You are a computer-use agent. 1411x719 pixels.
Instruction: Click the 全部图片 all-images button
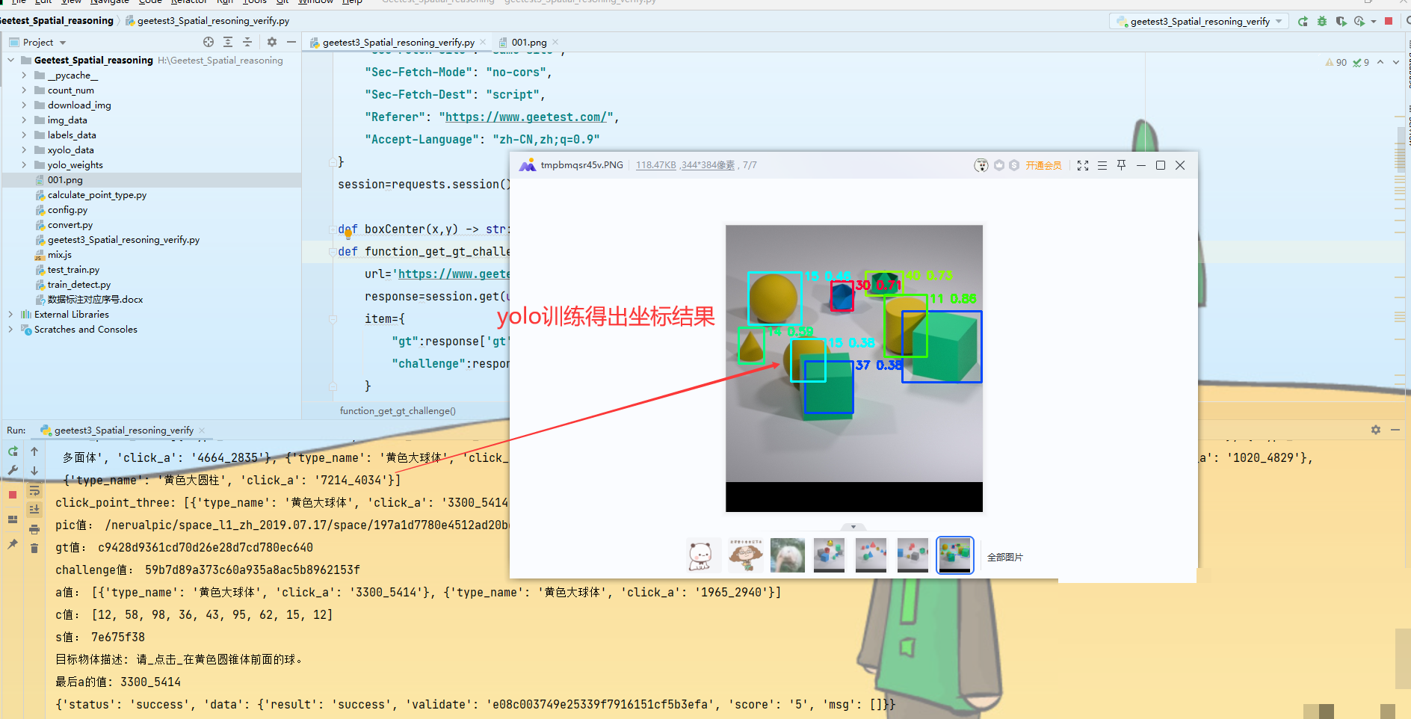point(1004,558)
